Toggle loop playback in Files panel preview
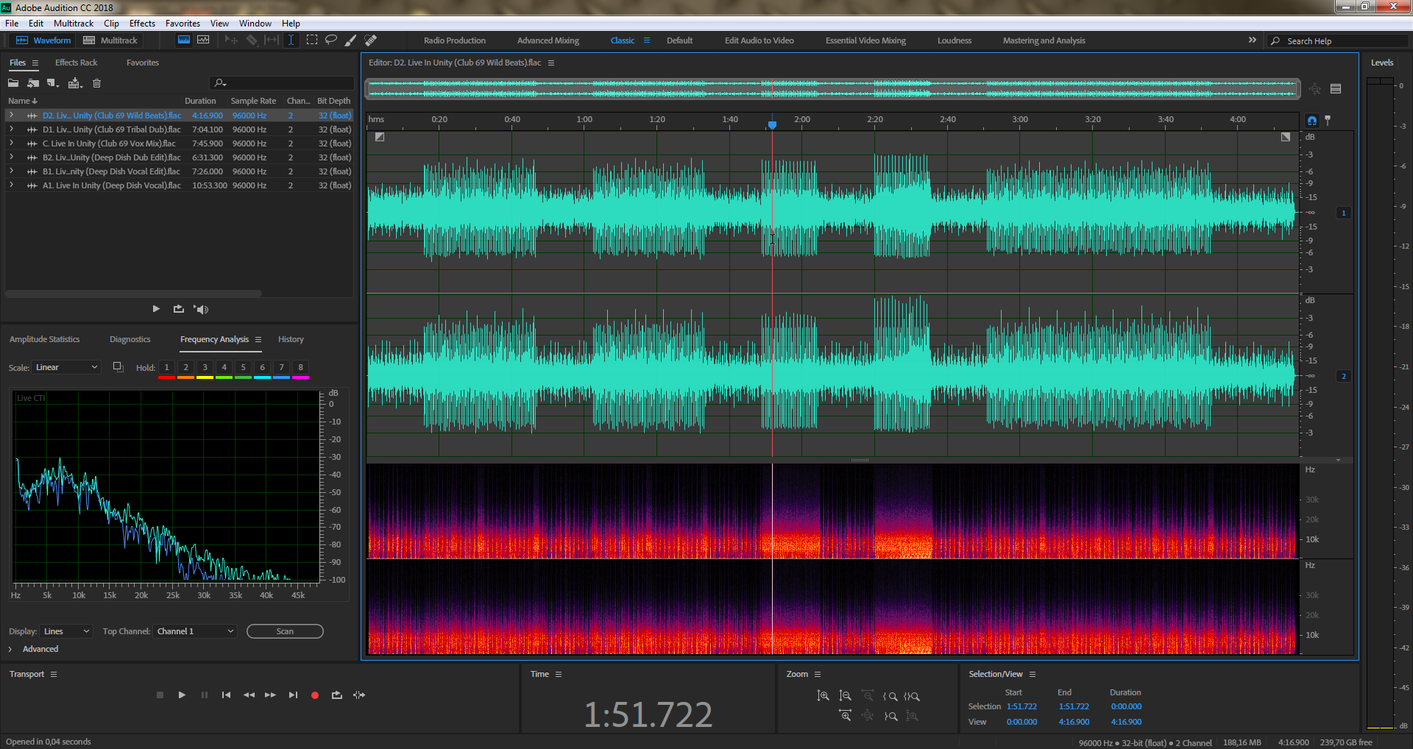Image resolution: width=1413 pixels, height=749 pixels. click(178, 309)
